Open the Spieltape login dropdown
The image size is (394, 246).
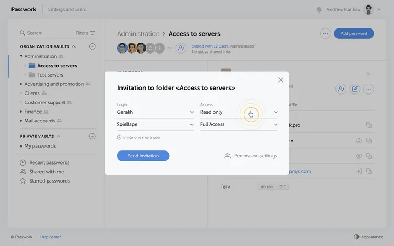coord(155,124)
